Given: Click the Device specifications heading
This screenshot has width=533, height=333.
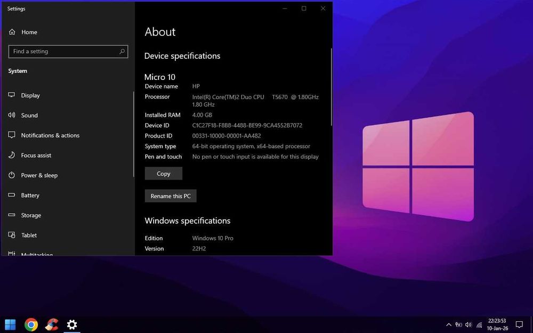Looking at the screenshot, I should [x=182, y=56].
